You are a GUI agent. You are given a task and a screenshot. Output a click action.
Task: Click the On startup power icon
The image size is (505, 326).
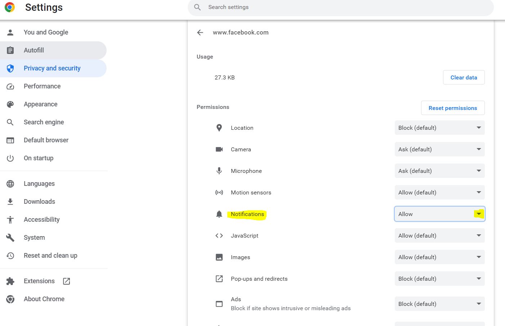[10, 158]
